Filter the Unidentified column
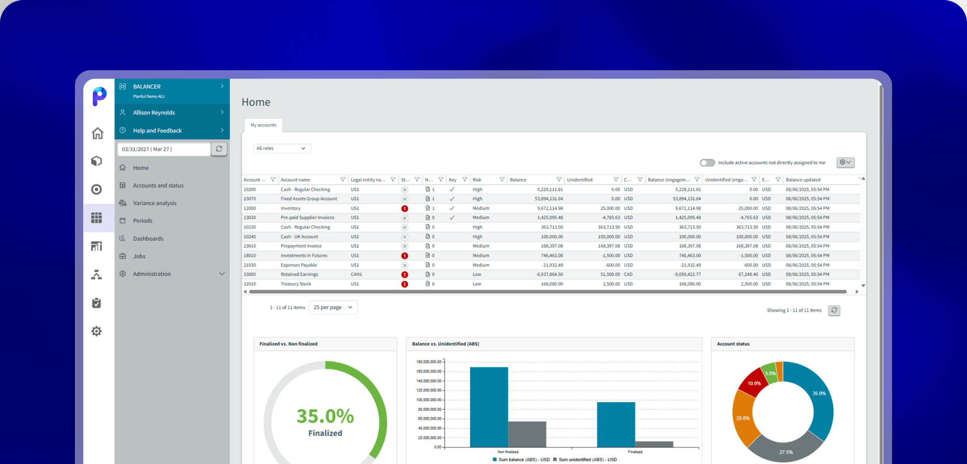This screenshot has width=967, height=464. (x=616, y=179)
